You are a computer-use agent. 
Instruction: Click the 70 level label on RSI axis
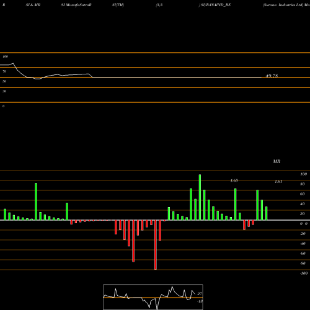(4, 71)
